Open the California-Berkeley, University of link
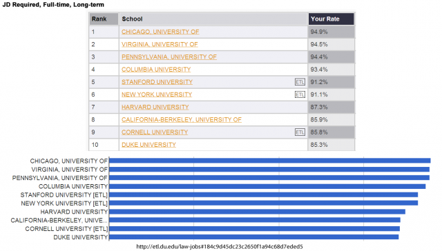Viewport: 442px width, 251px height. coord(181,119)
